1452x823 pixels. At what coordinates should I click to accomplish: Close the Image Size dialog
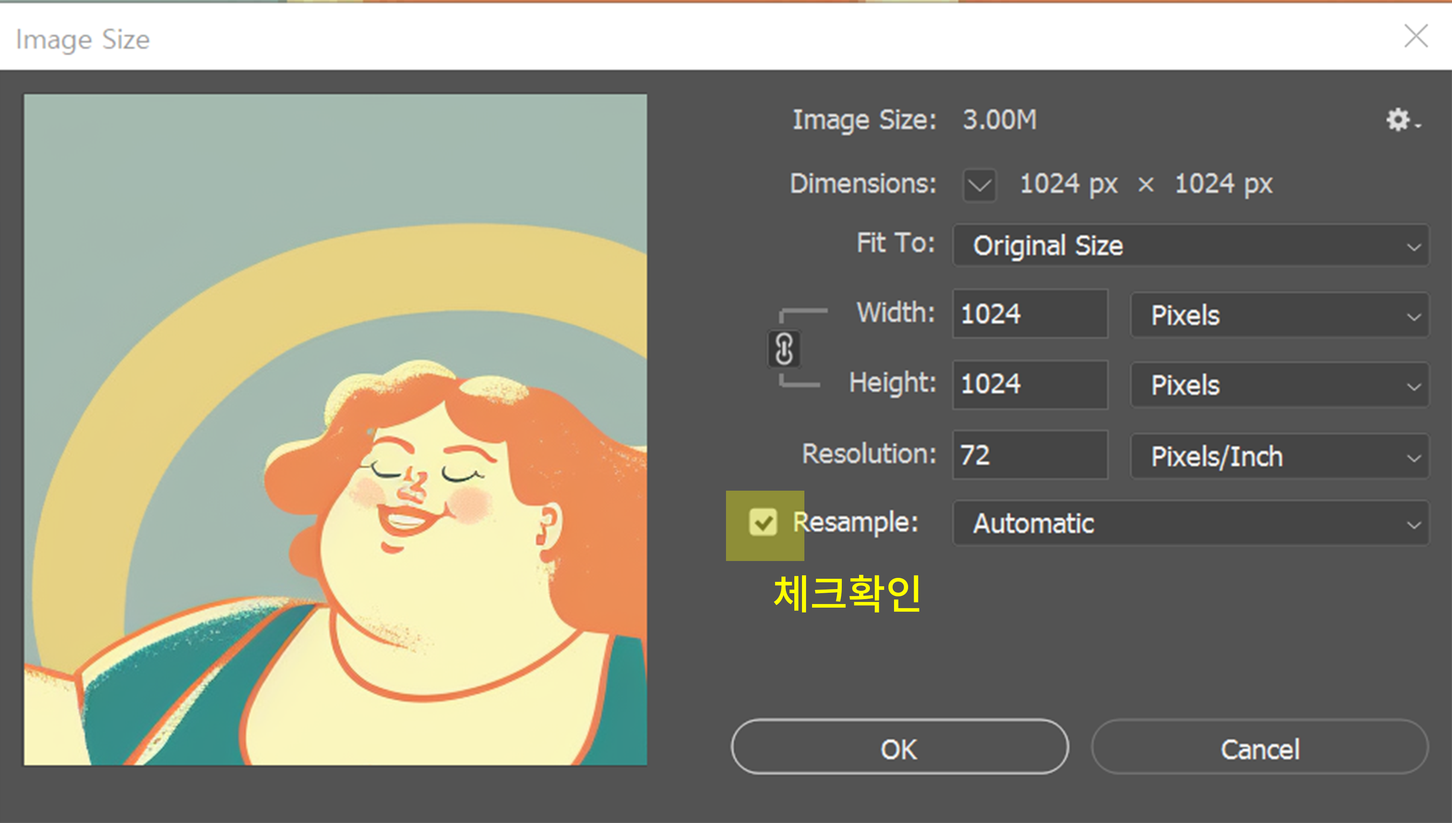pyautogui.click(x=1416, y=36)
